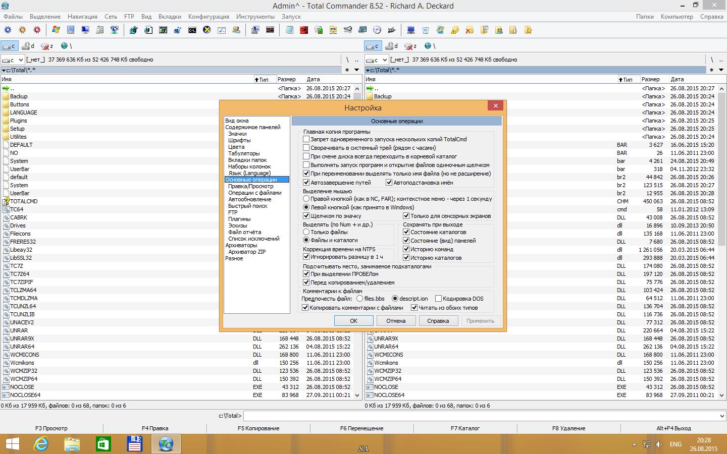This screenshot has width=727, height=454.
Task: Click the orange gear toolbar icon
Action: (22, 30)
